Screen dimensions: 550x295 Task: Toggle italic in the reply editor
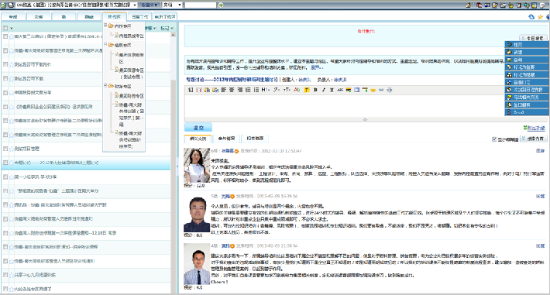[x=323, y=90]
